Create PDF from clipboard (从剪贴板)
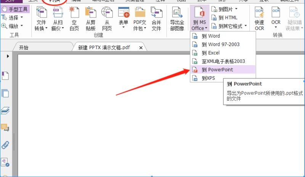Viewport: 305px width, 177px height. [91, 18]
